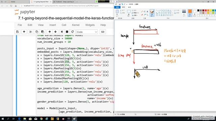This screenshot has width=216, height=121.
Task: Select the five-point star shape in Paint
Action: point(161,15)
